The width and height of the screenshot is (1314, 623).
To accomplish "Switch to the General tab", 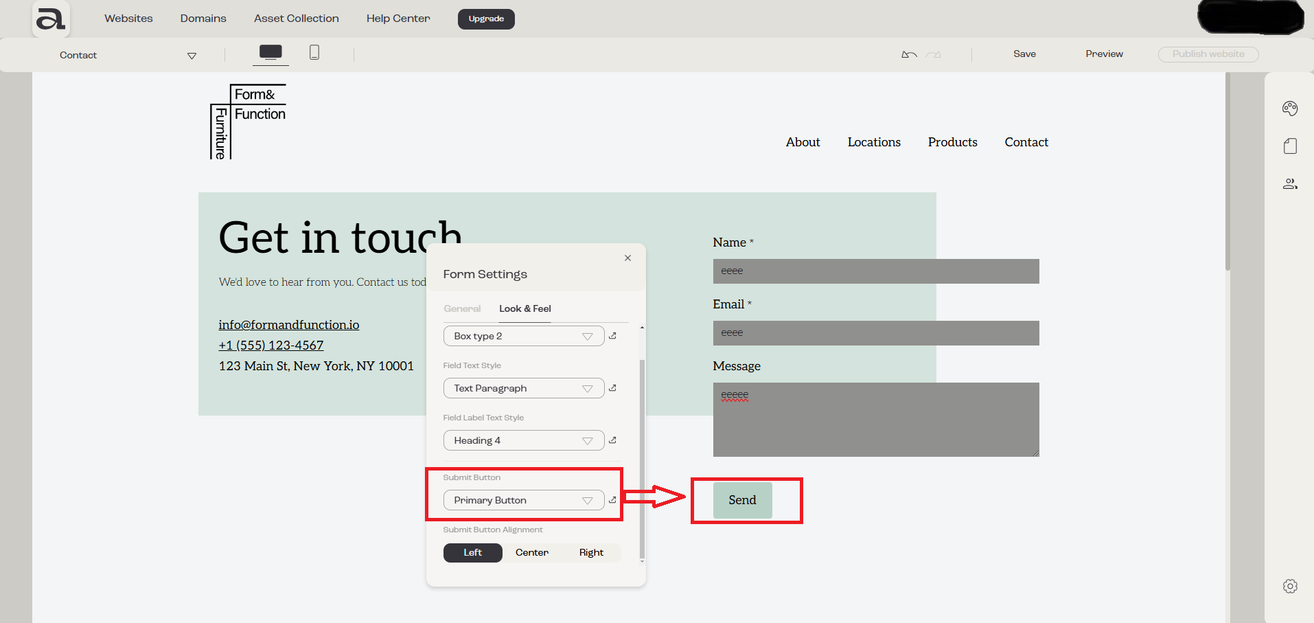I will point(462,309).
